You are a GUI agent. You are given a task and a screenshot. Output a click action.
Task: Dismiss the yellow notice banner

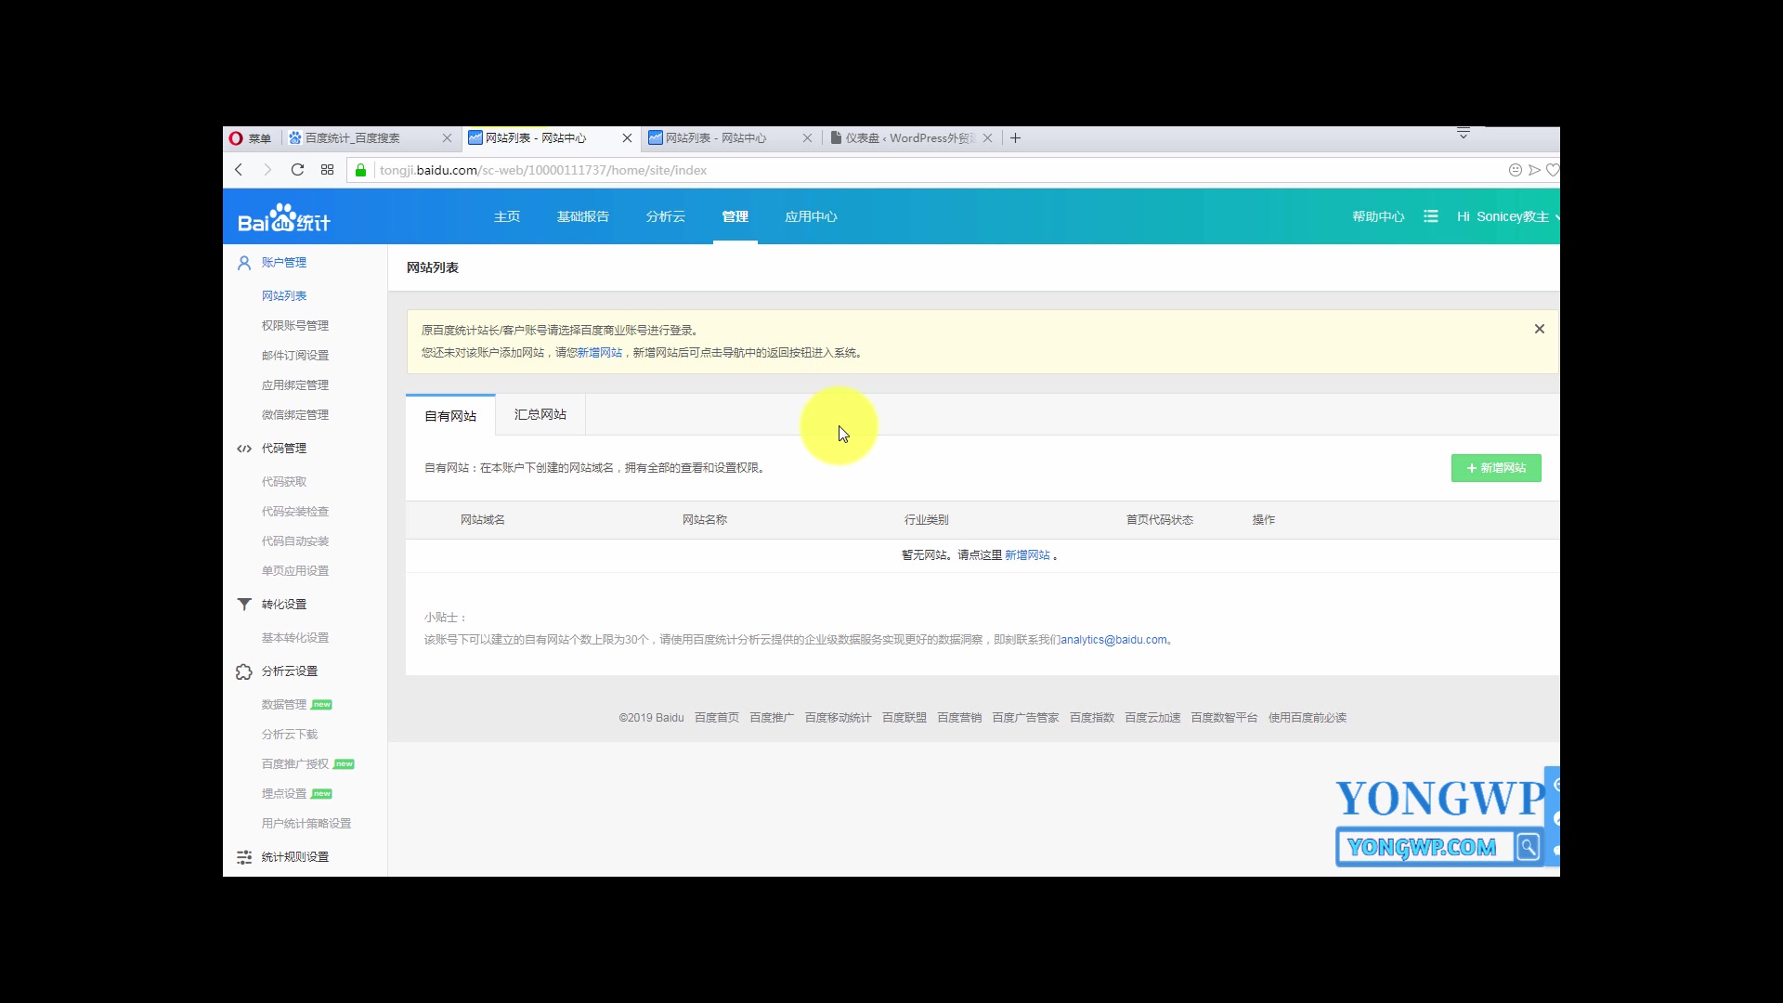[x=1540, y=329]
